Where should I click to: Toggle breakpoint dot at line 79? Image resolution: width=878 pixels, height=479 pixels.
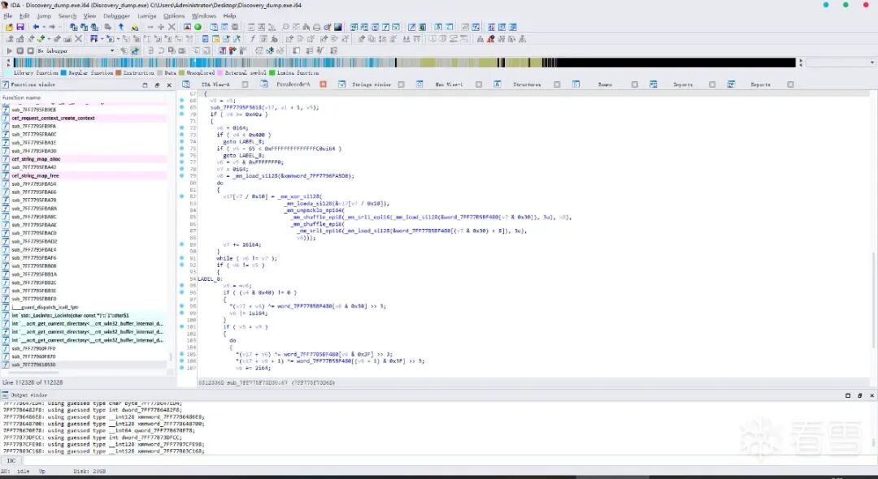point(181,176)
